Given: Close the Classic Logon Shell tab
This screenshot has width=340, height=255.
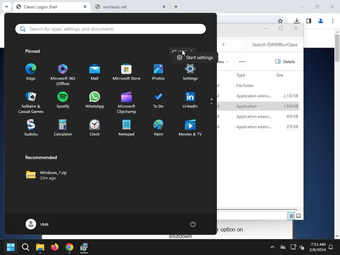Looking at the screenshot, I should (x=85, y=7).
